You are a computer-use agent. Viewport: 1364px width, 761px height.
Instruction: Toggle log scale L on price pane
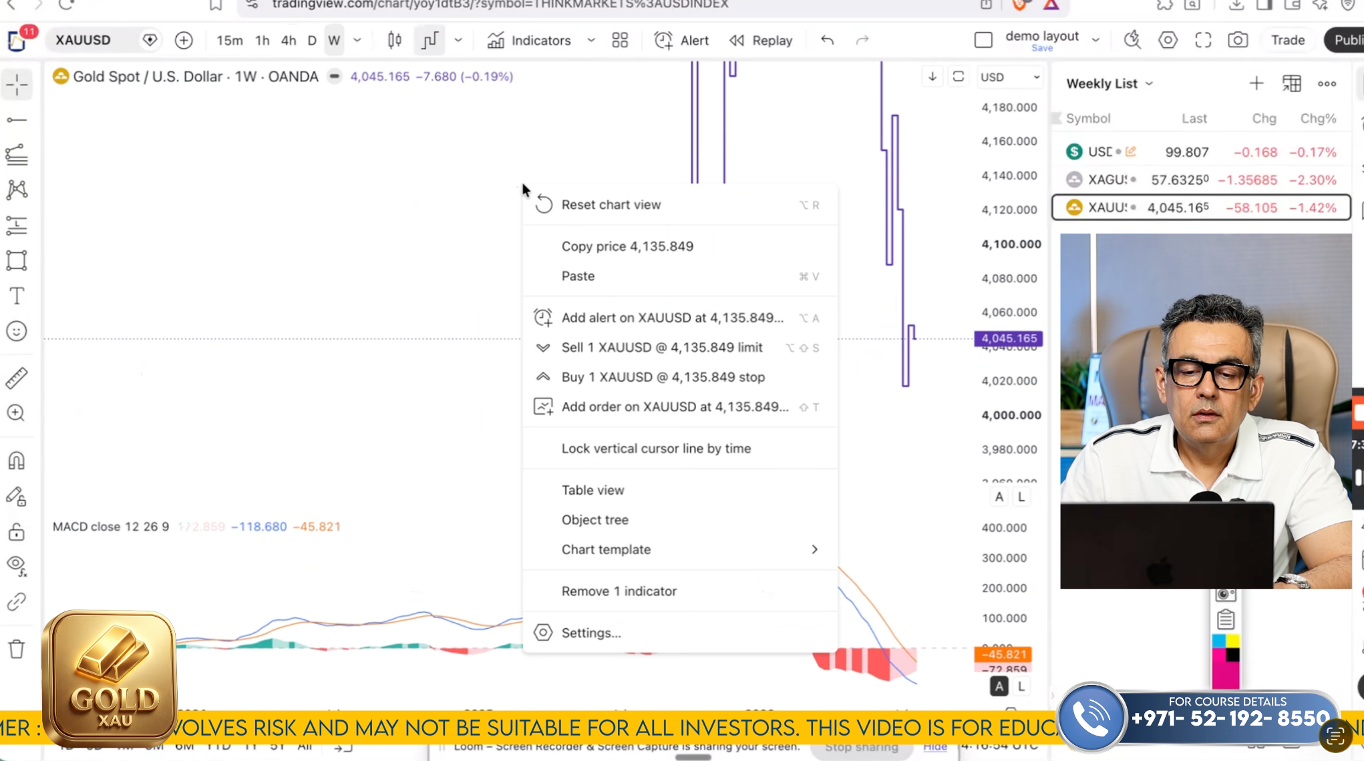[1021, 497]
